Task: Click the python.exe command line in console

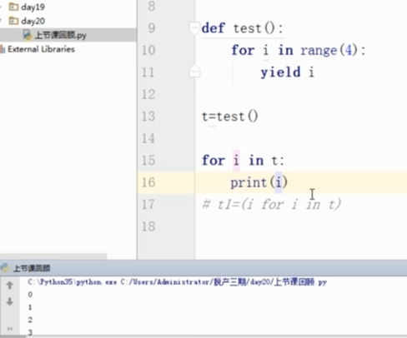Action: [178, 282]
